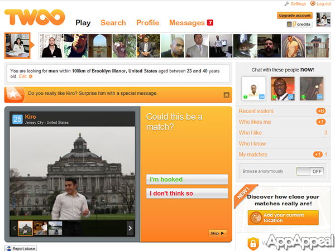The height and width of the screenshot is (251, 335).
Task: Click the I'm hooked button
Action: click(x=186, y=180)
